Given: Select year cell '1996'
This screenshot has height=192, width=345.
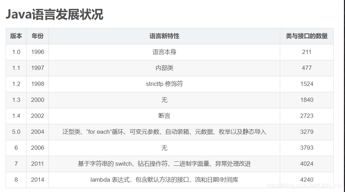Looking at the screenshot, I should pos(38,52).
